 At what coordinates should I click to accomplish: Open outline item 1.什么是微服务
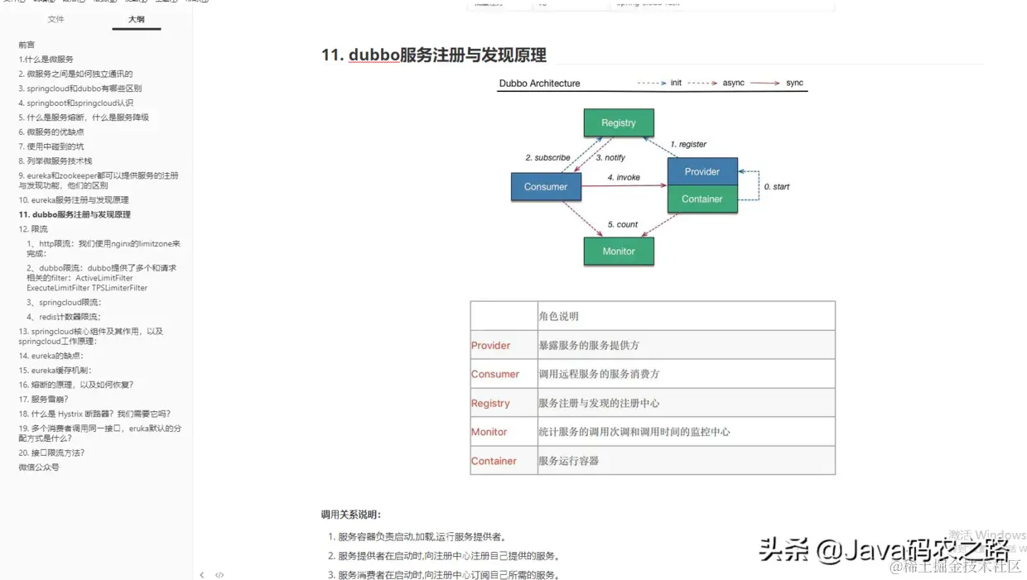point(46,60)
